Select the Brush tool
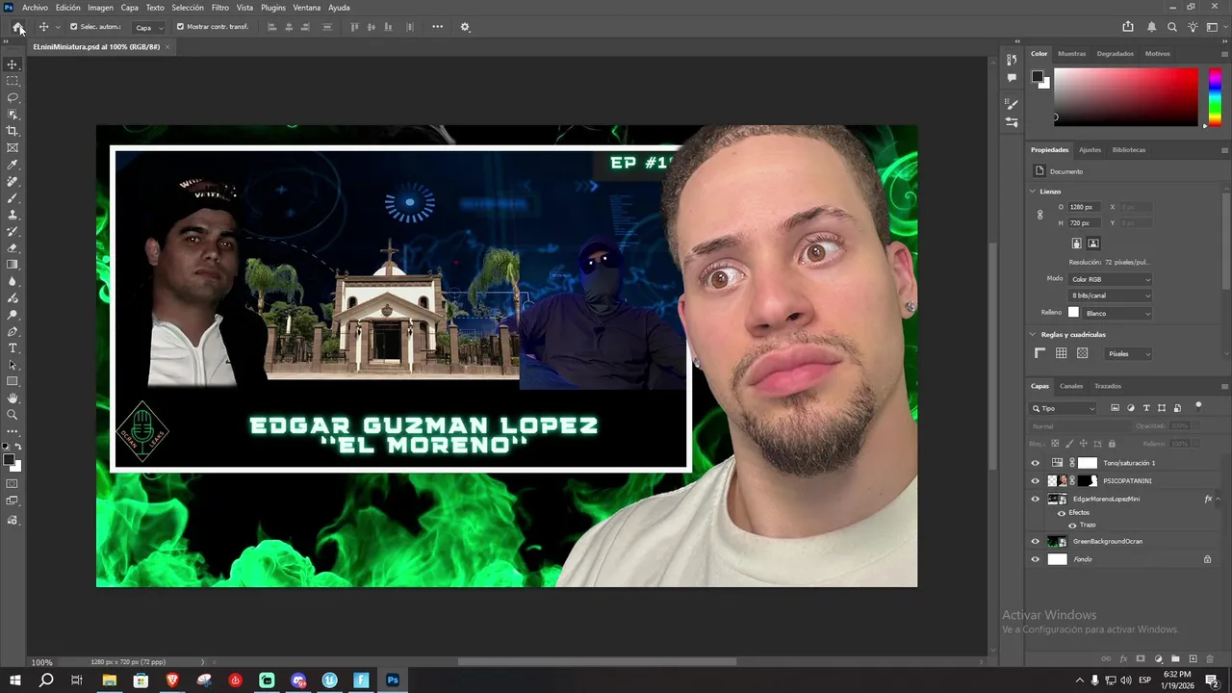The width and height of the screenshot is (1232, 693). coord(13,198)
